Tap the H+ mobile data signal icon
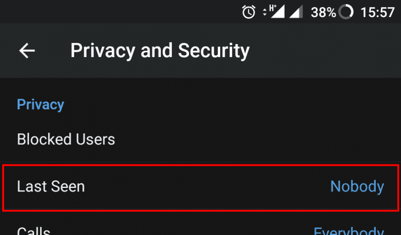This screenshot has width=401, height=235. coord(277,12)
